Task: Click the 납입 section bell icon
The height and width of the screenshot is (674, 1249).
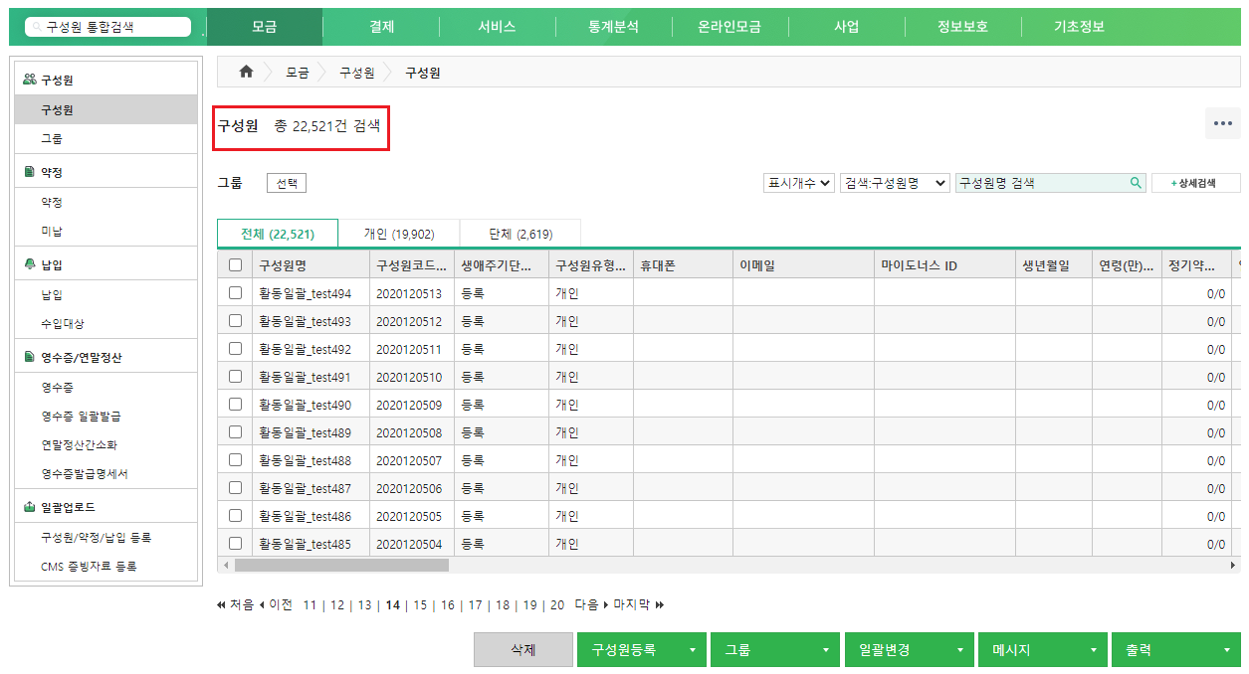Action: point(30,264)
